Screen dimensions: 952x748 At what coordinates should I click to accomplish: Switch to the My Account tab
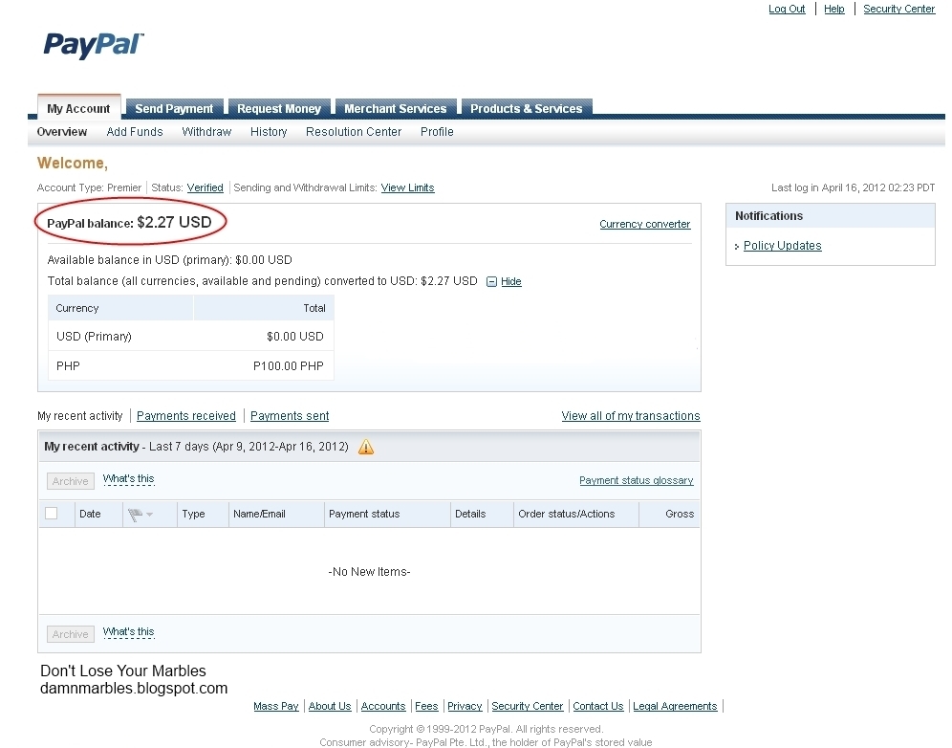(79, 108)
